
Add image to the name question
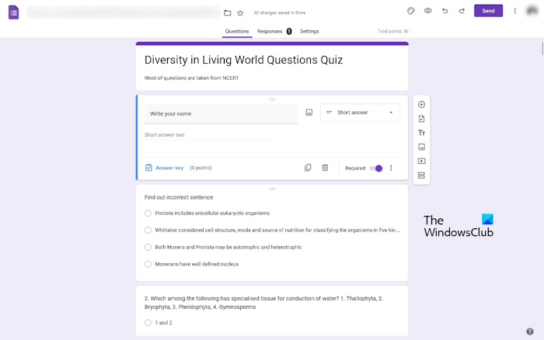coord(309,113)
